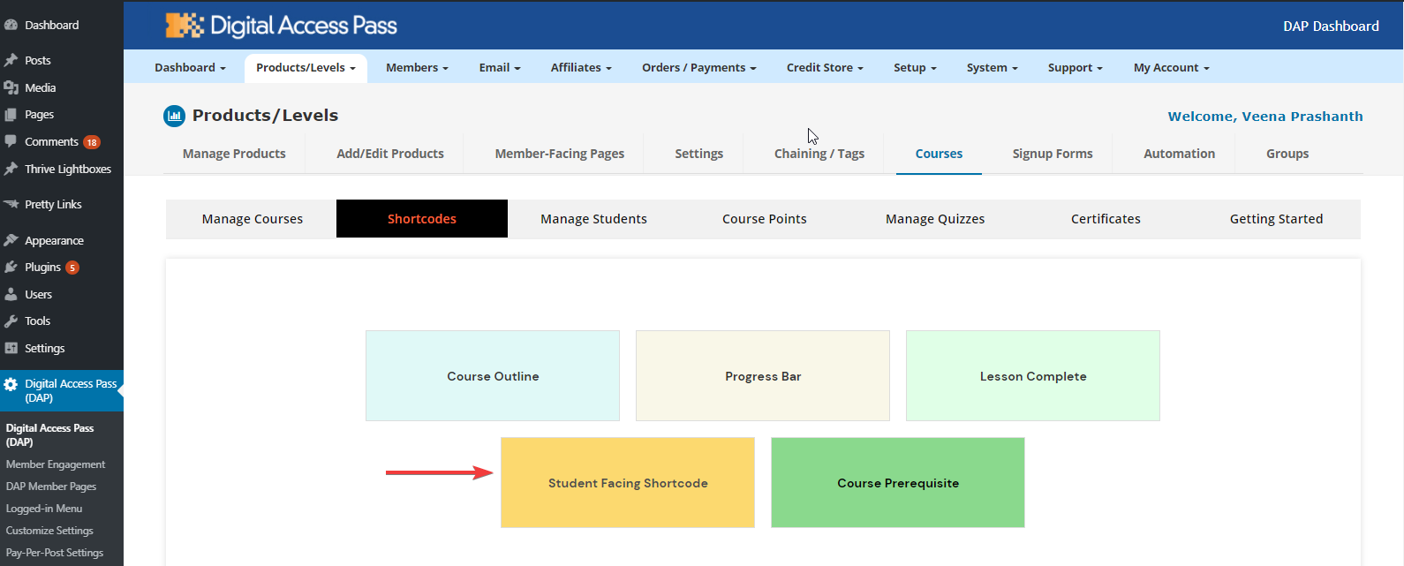Click the Student Facing Shortcode tile

coord(628,483)
